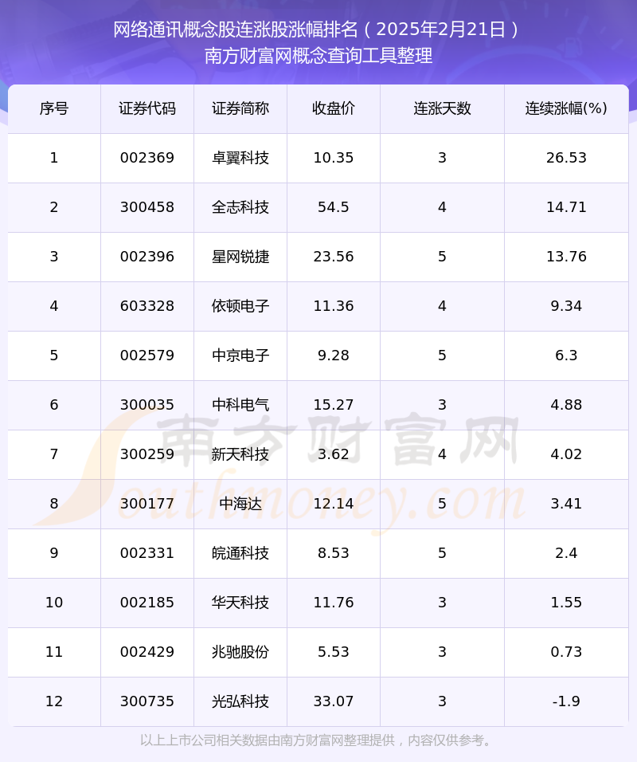The height and width of the screenshot is (762, 637).
Task: Click closing price 33.07
Action: [334, 701]
